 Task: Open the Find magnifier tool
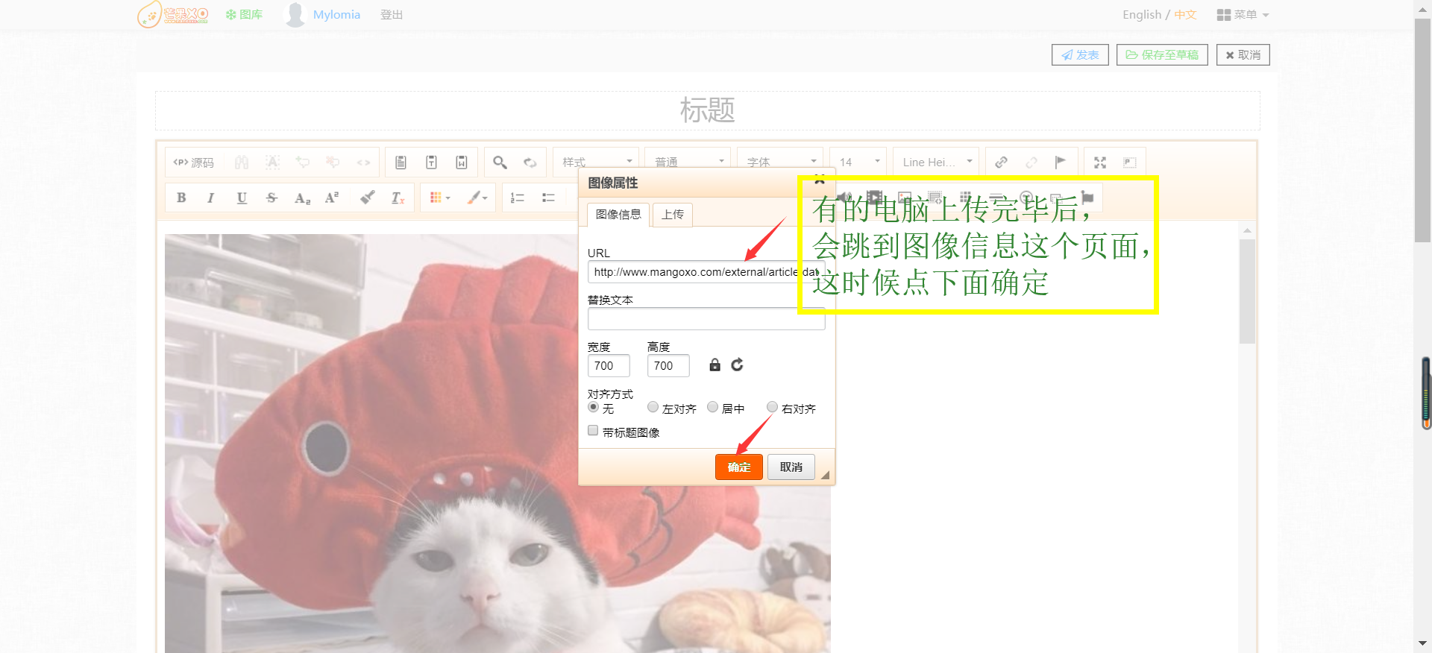click(500, 163)
